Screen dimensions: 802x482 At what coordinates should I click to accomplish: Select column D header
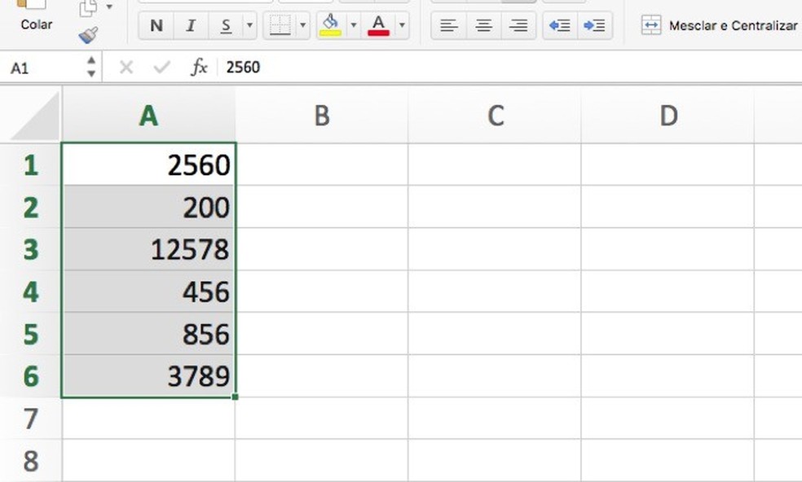[x=668, y=115]
